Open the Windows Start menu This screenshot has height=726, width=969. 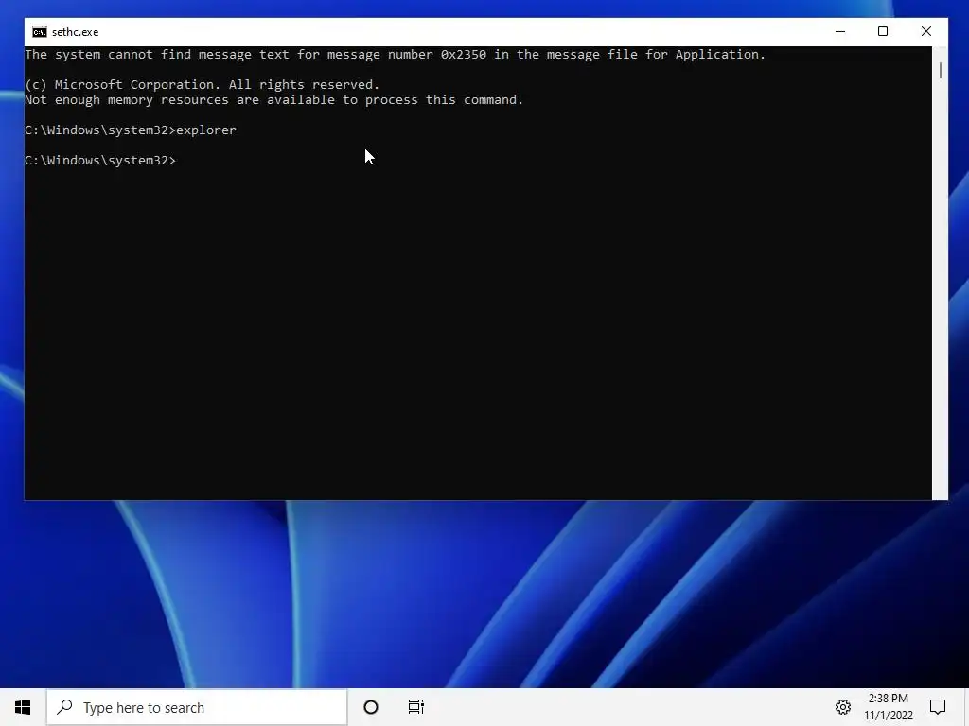23,707
